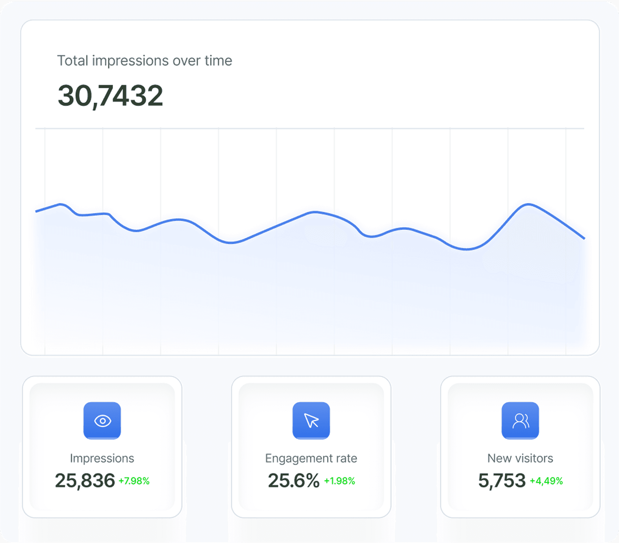Image resolution: width=619 pixels, height=543 pixels.
Task: Select the 'Total impressions over time' heading
Action: tap(145, 61)
